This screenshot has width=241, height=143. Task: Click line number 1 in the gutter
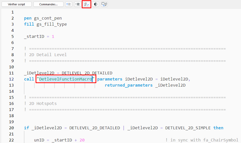(12, 12)
